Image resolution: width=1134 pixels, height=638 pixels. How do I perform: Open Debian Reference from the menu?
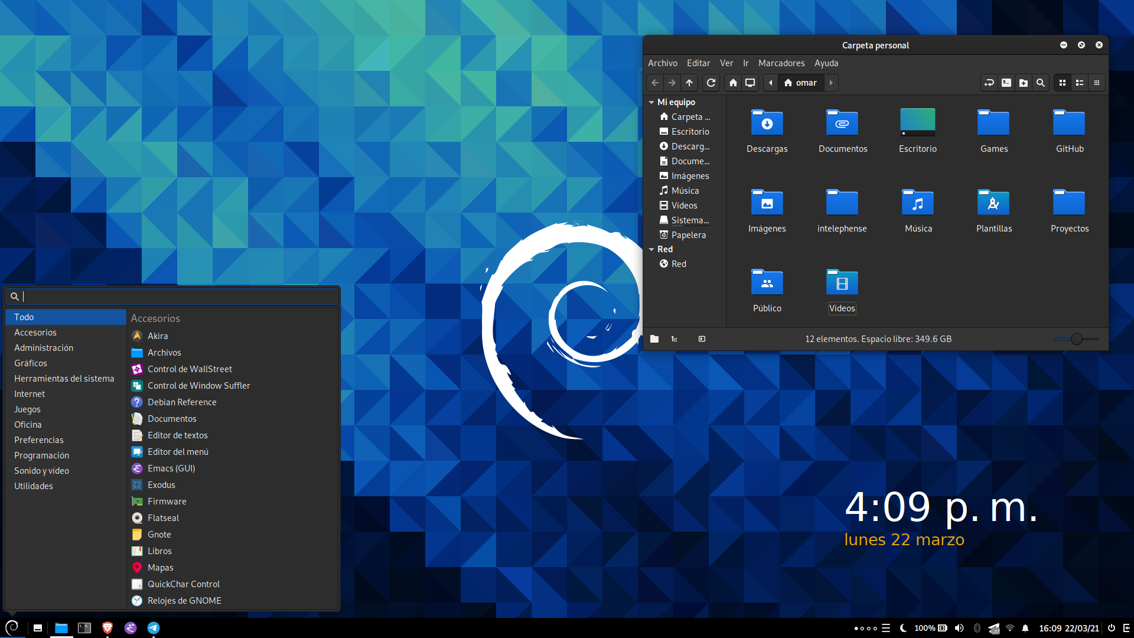(233, 402)
